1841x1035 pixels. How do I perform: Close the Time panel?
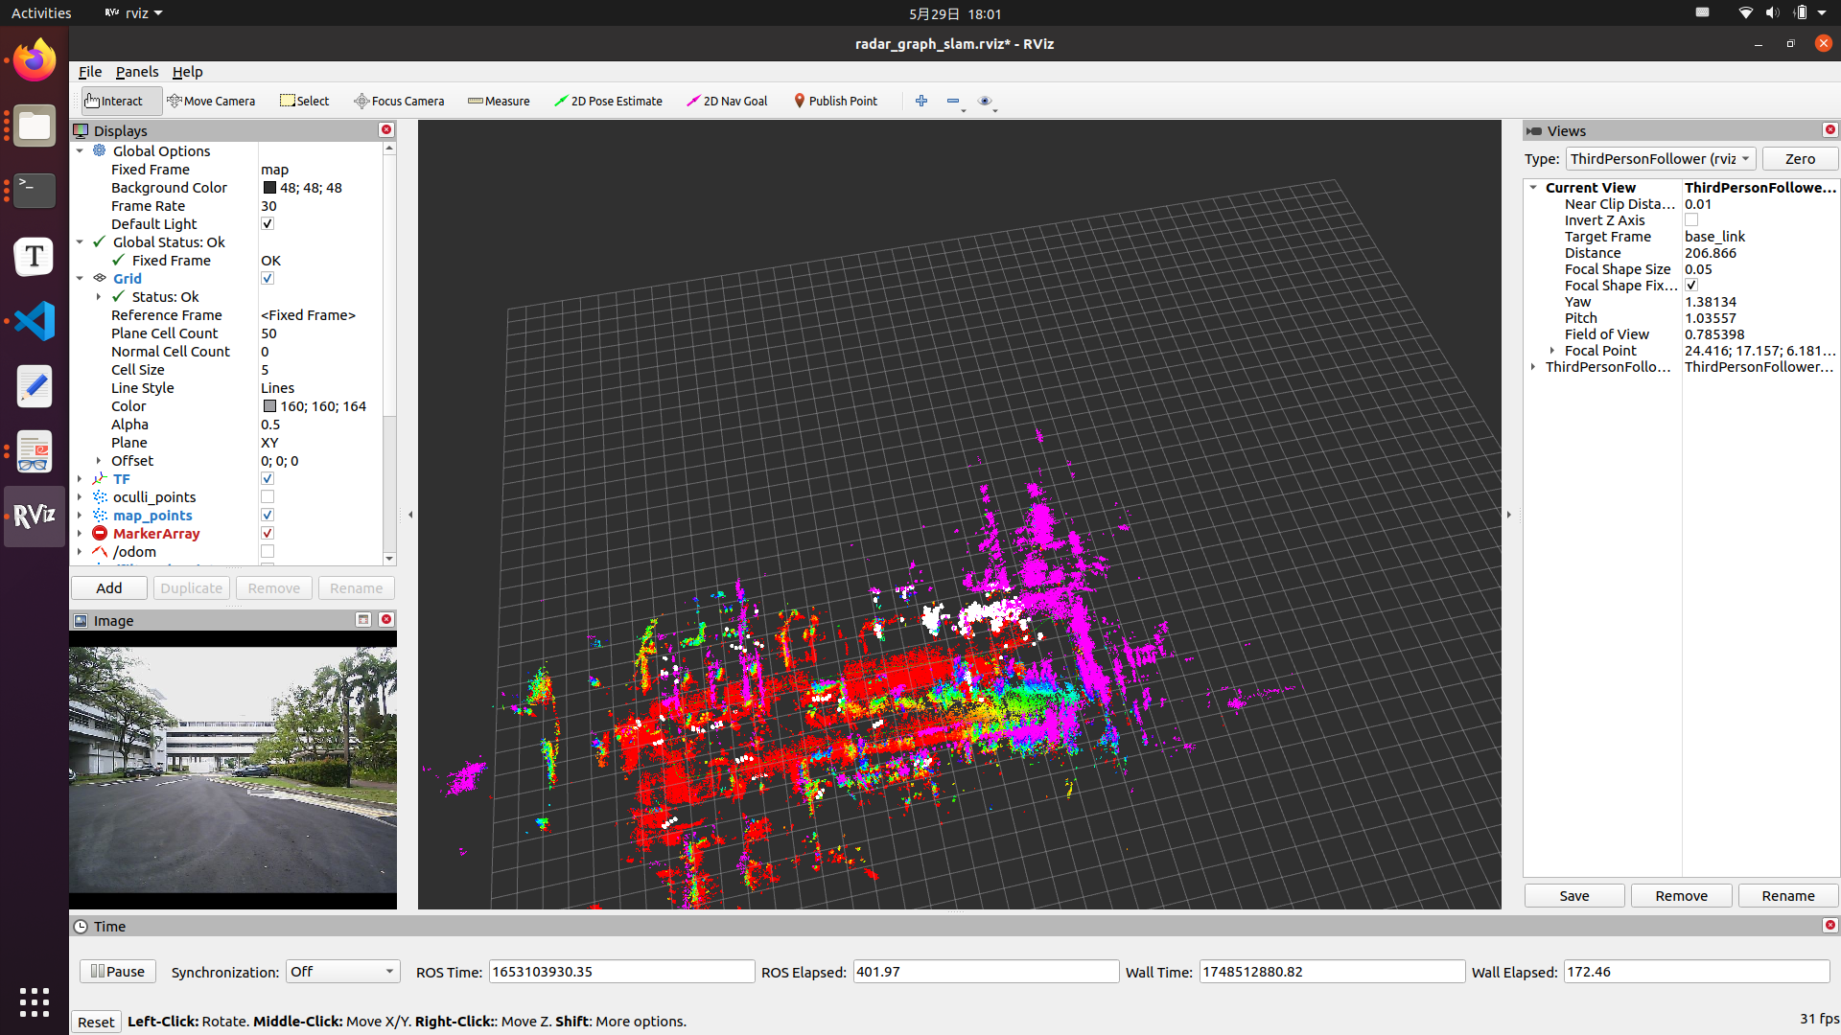click(x=1830, y=926)
